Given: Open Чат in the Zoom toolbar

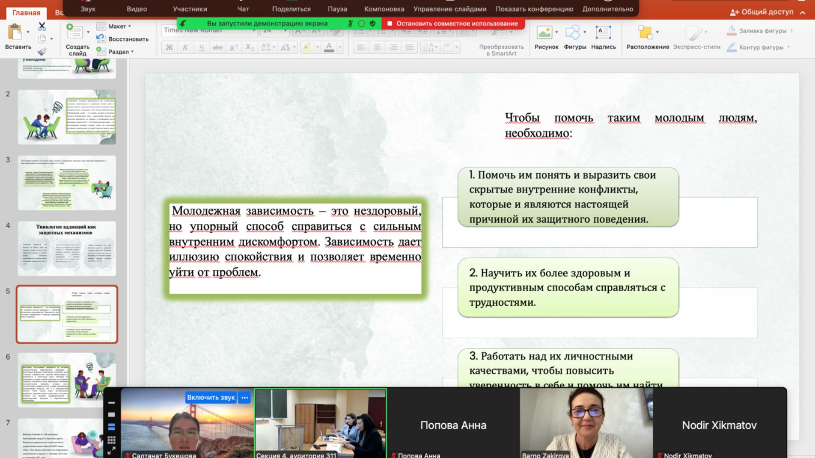Looking at the screenshot, I should coord(243,9).
